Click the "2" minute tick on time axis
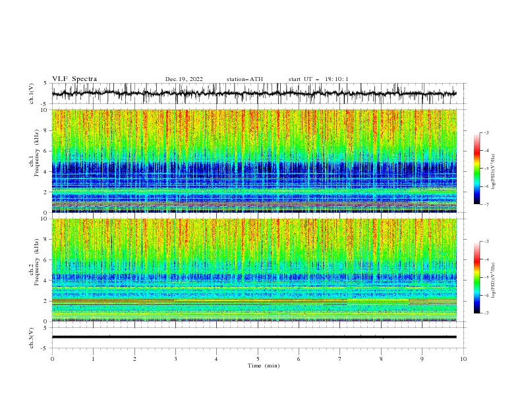Image resolution: width=522 pixels, height=403 pixels. 134,359
